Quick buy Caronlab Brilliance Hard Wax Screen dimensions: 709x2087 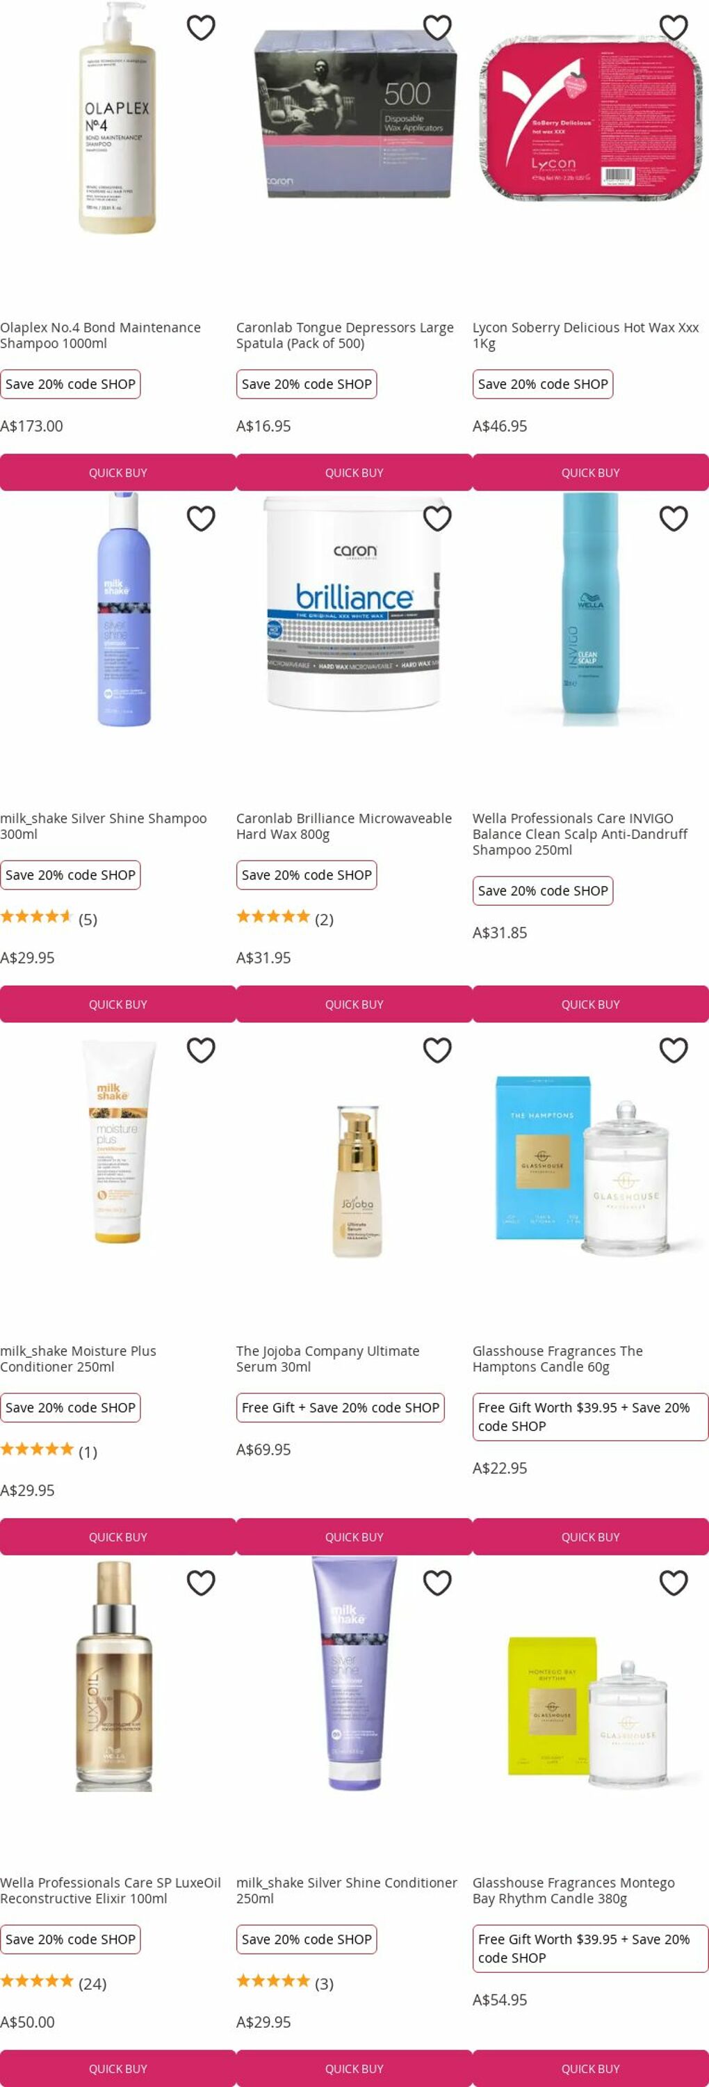pyautogui.click(x=354, y=1004)
